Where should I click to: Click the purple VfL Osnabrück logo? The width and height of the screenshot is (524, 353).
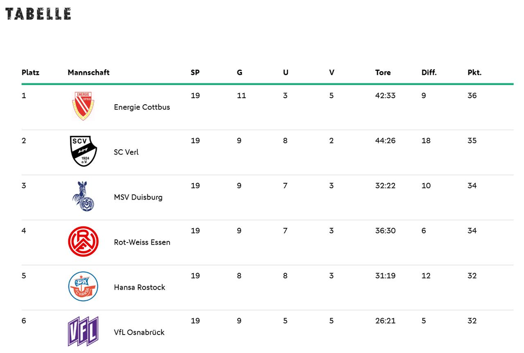coord(83,331)
